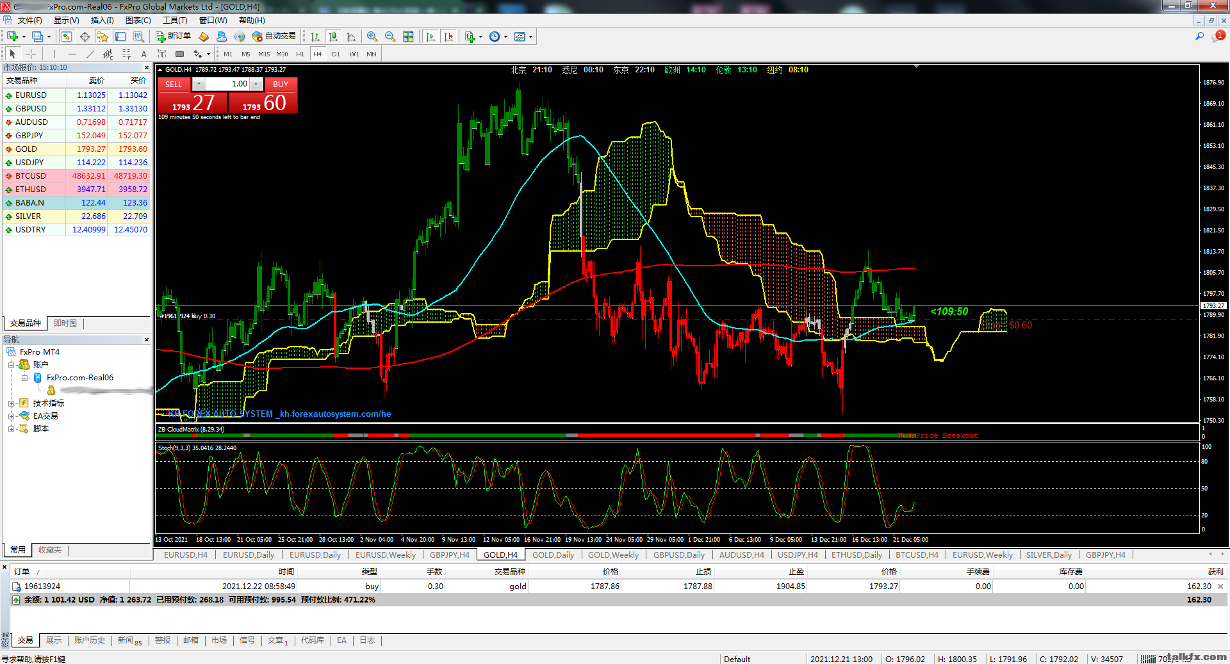The image size is (1230, 664).
Task: Click the red BUY button
Action: coord(281,84)
